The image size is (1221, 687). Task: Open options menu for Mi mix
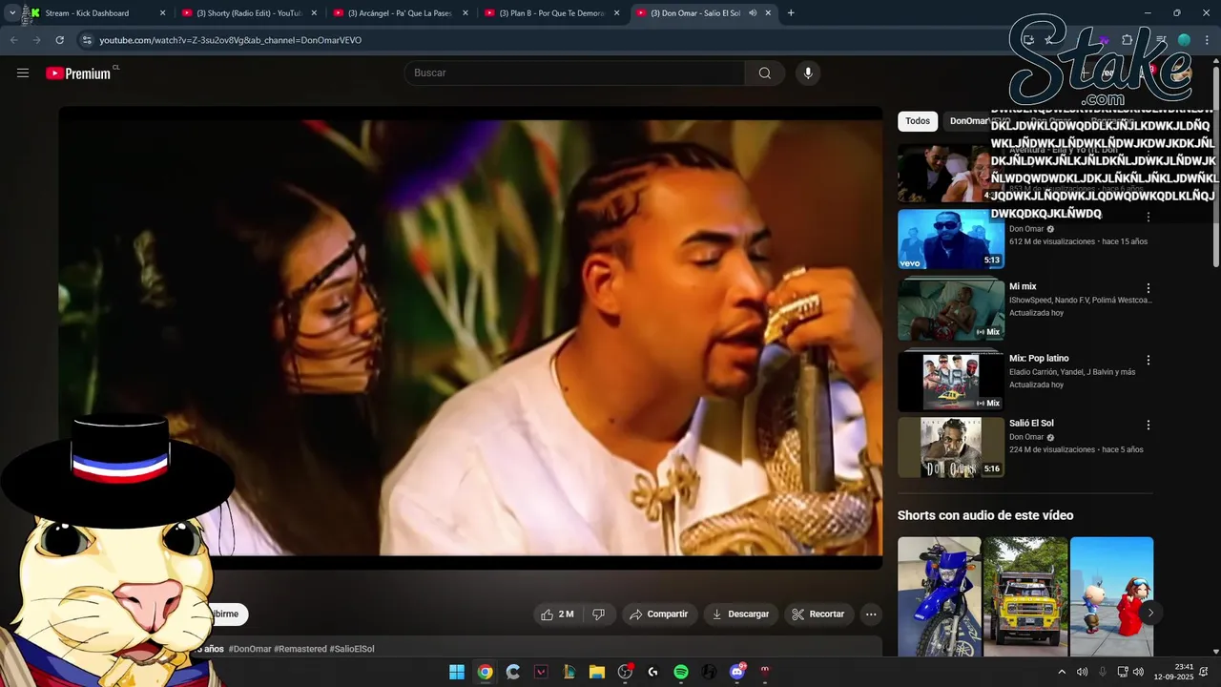point(1149,288)
